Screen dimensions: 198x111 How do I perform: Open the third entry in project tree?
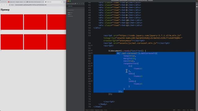(70, 16)
